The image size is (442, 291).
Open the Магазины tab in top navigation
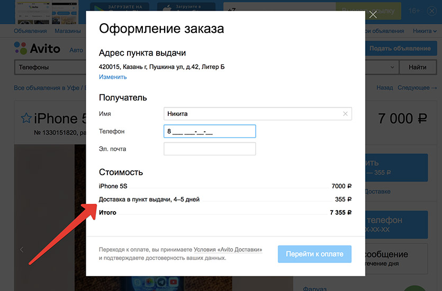click(x=68, y=31)
